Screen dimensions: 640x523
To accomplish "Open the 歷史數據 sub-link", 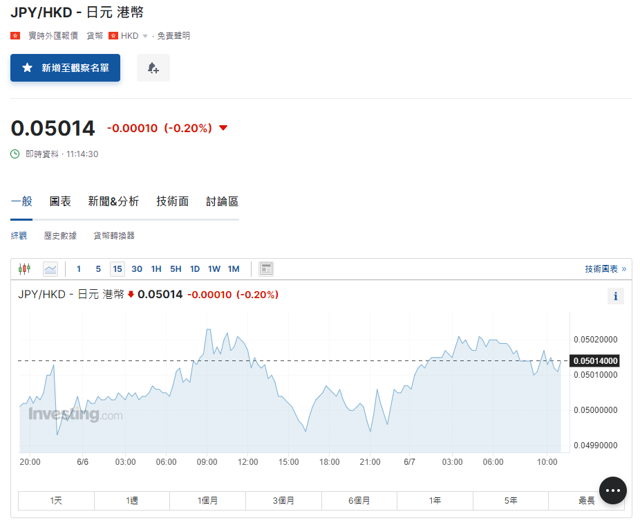I will 60,235.
